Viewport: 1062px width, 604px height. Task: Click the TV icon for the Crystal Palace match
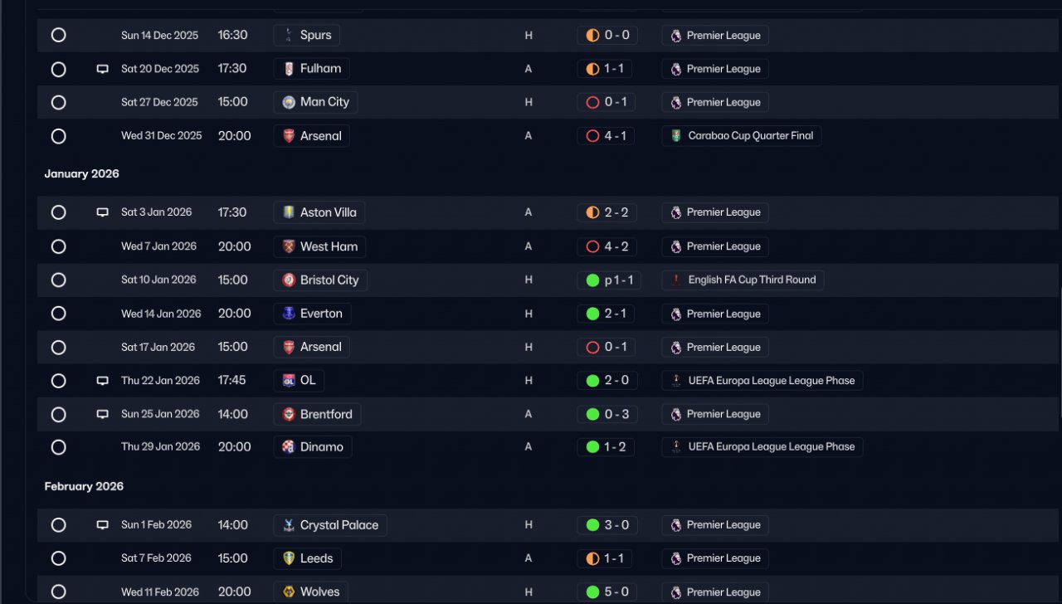click(x=103, y=525)
